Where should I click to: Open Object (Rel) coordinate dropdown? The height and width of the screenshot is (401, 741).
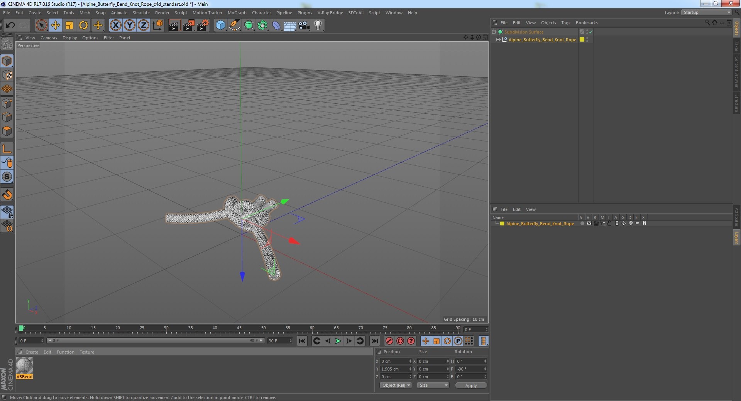(x=396, y=385)
